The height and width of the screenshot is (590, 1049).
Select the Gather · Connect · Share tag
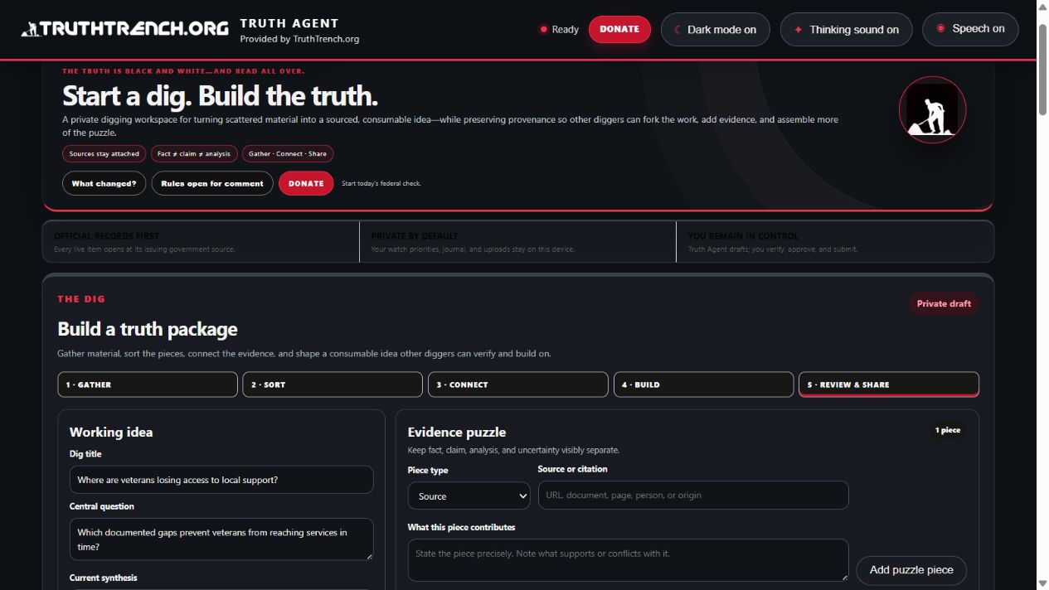[x=288, y=153]
